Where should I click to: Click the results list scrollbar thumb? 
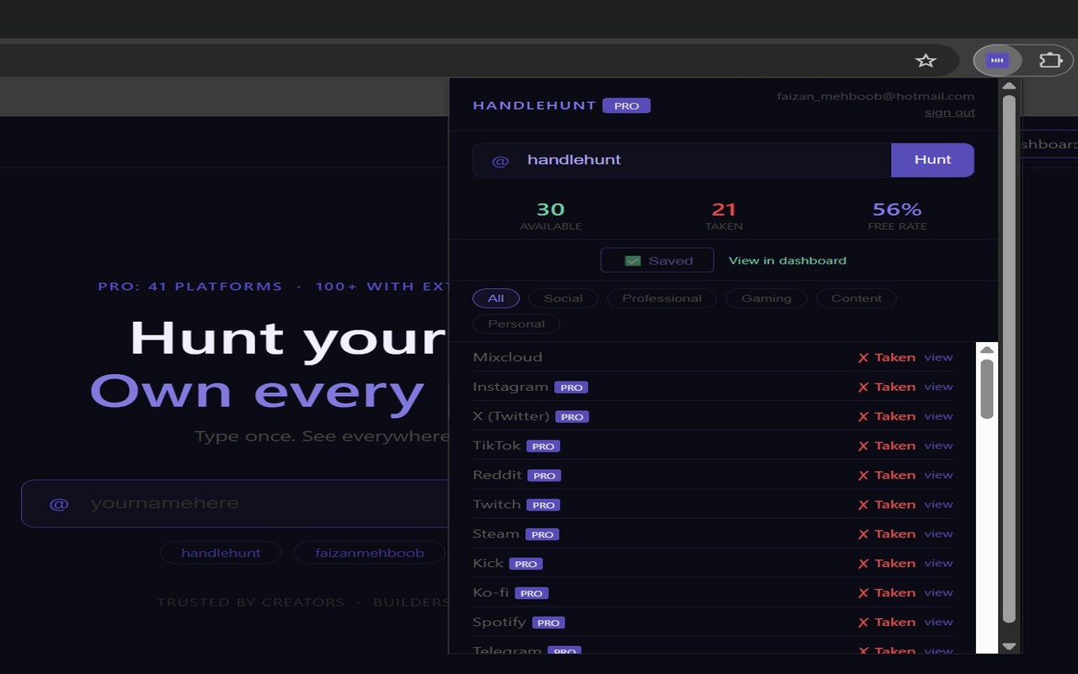click(987, 388)
